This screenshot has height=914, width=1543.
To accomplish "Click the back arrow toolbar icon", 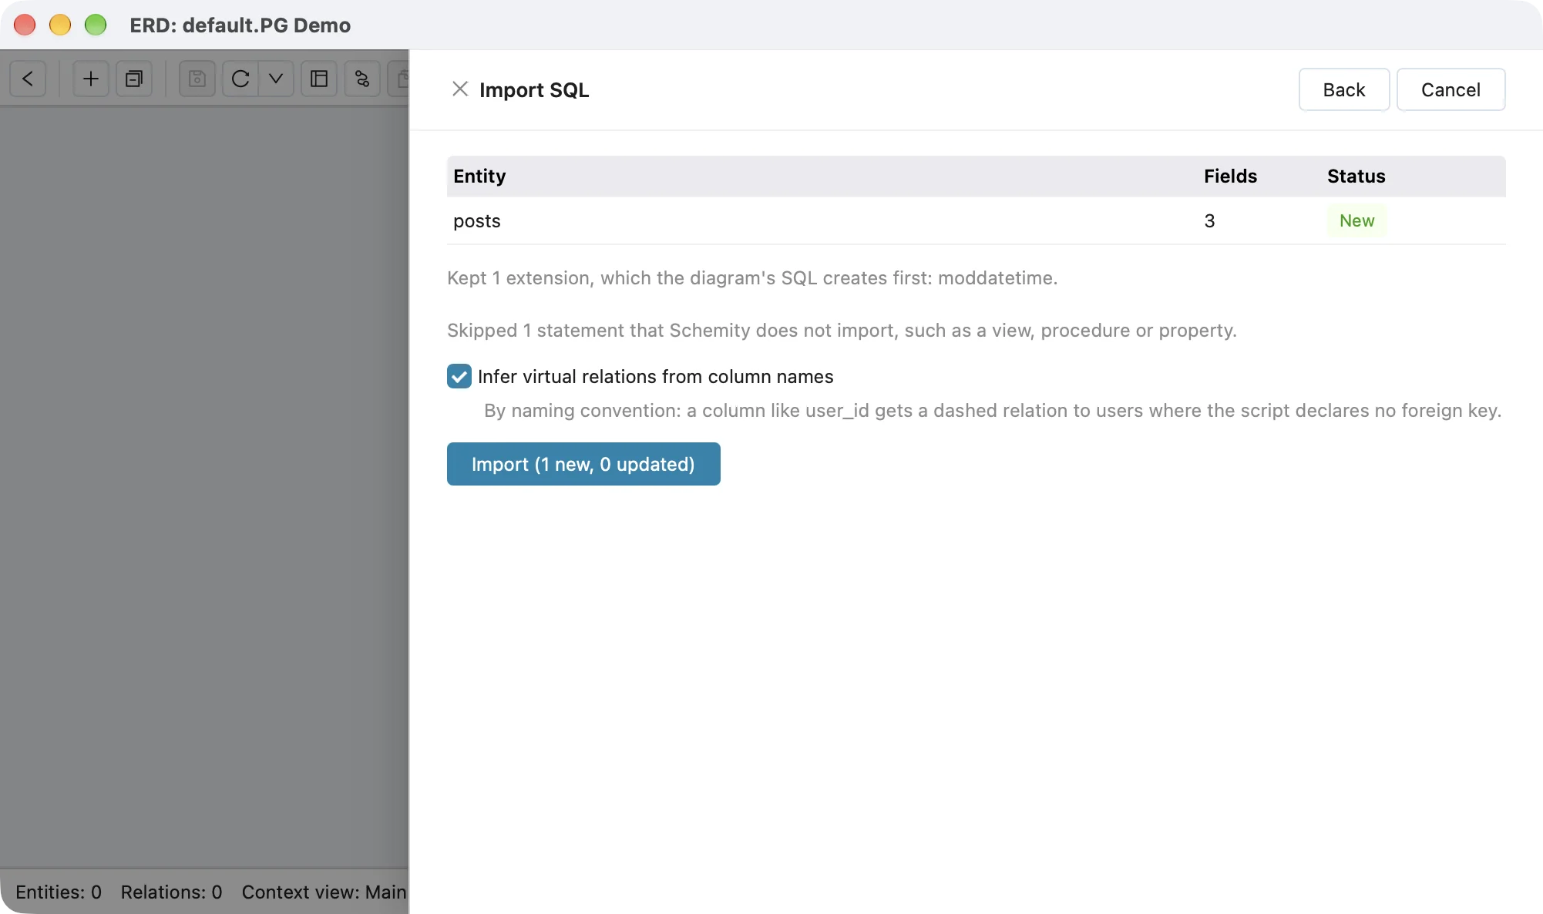I will click(x=28, y=79).
